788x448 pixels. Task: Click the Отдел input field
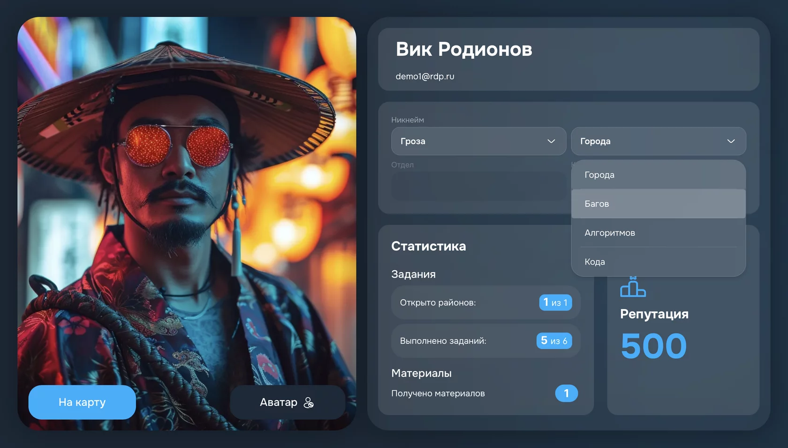point(478,186)
